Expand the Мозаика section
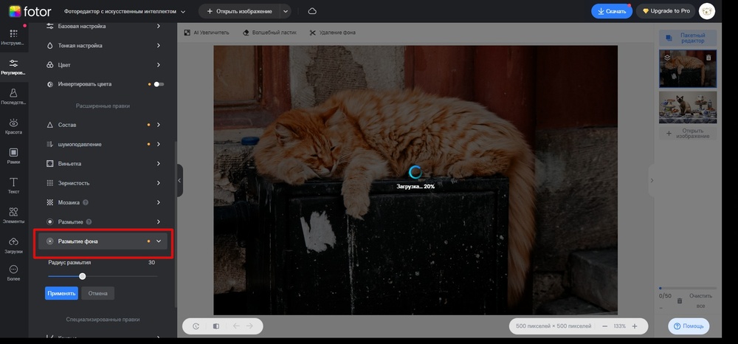738x344 pixels. 159,202
